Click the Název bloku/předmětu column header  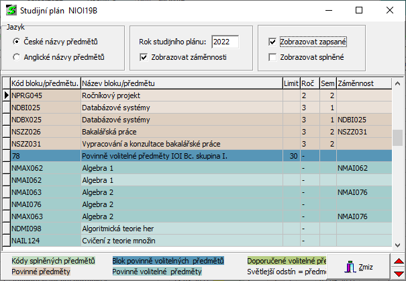click(x=180, y=83)
